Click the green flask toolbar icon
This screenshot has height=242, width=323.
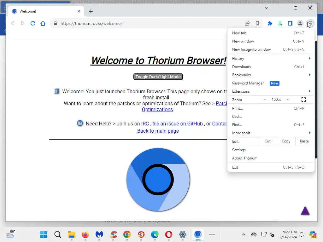(280, 23)
